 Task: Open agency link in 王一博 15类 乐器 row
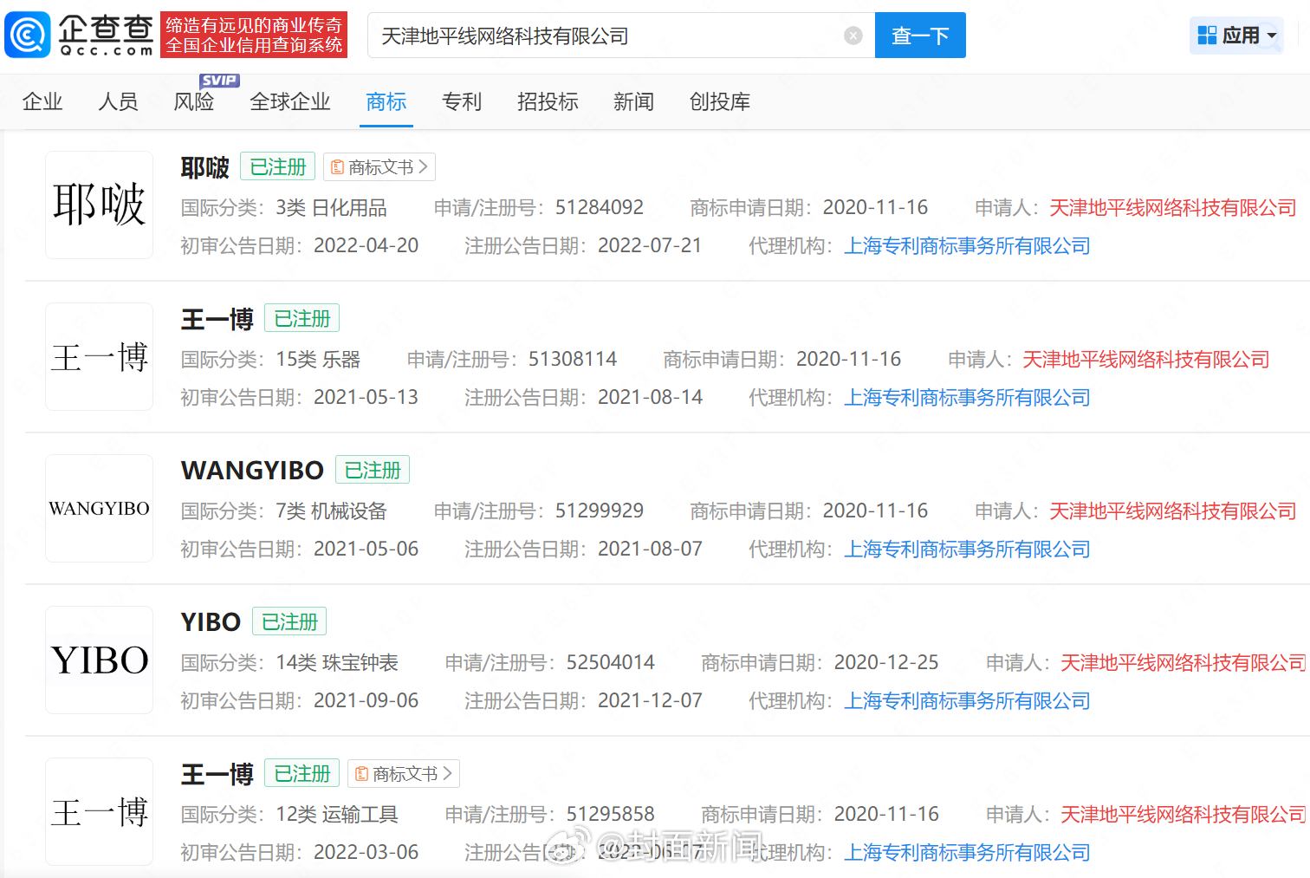click(967, 398)
